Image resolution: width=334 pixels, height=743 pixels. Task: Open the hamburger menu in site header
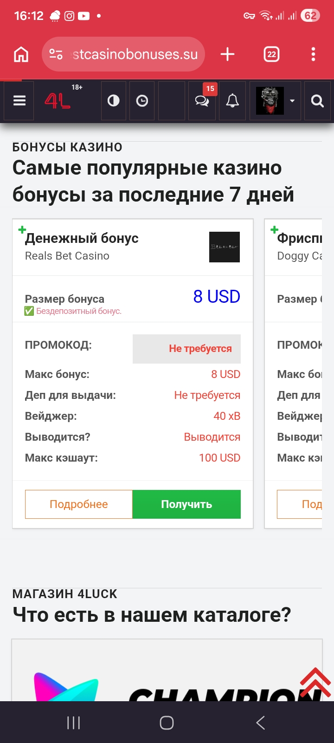pos(19,101)
